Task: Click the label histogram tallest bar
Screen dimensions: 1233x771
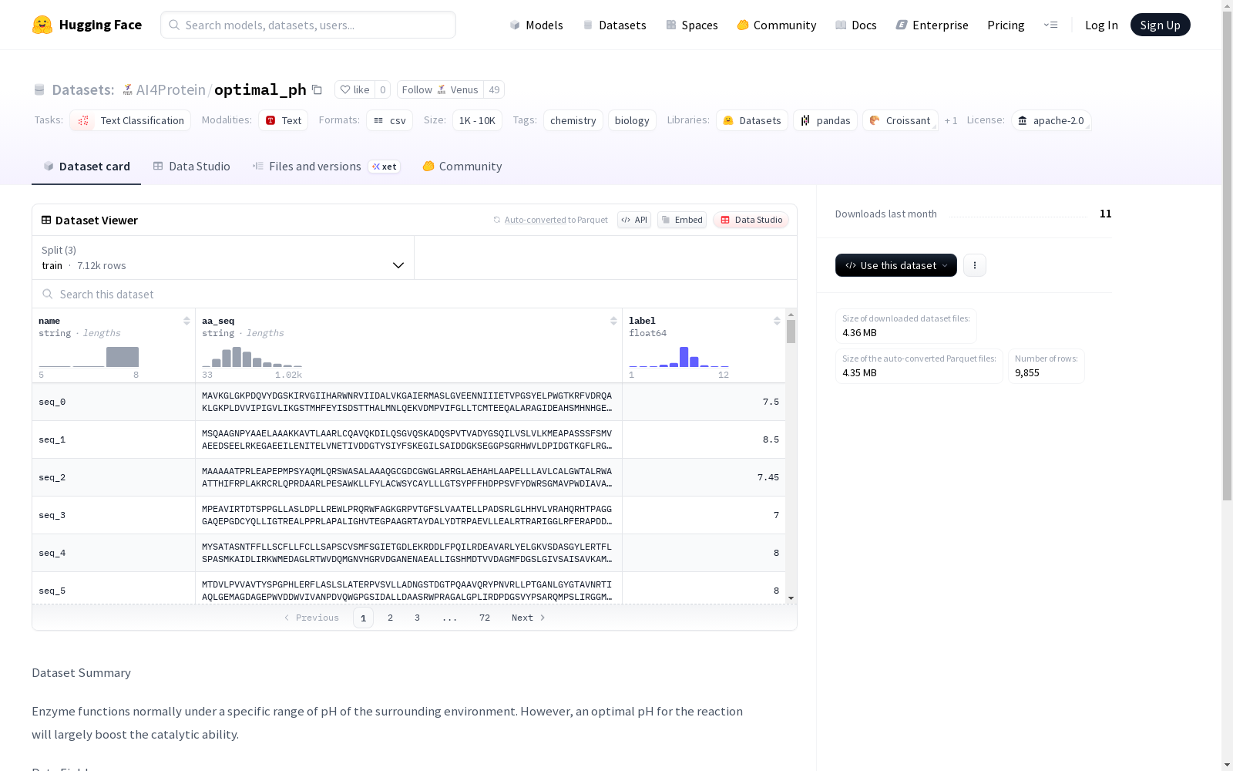Action: (x=684, y=357)
